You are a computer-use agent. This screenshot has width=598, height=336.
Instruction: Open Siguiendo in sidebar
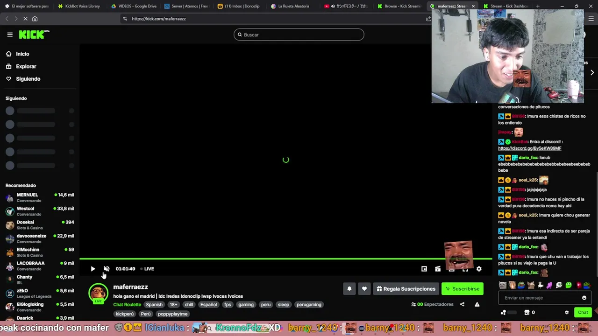coord(28,79)
